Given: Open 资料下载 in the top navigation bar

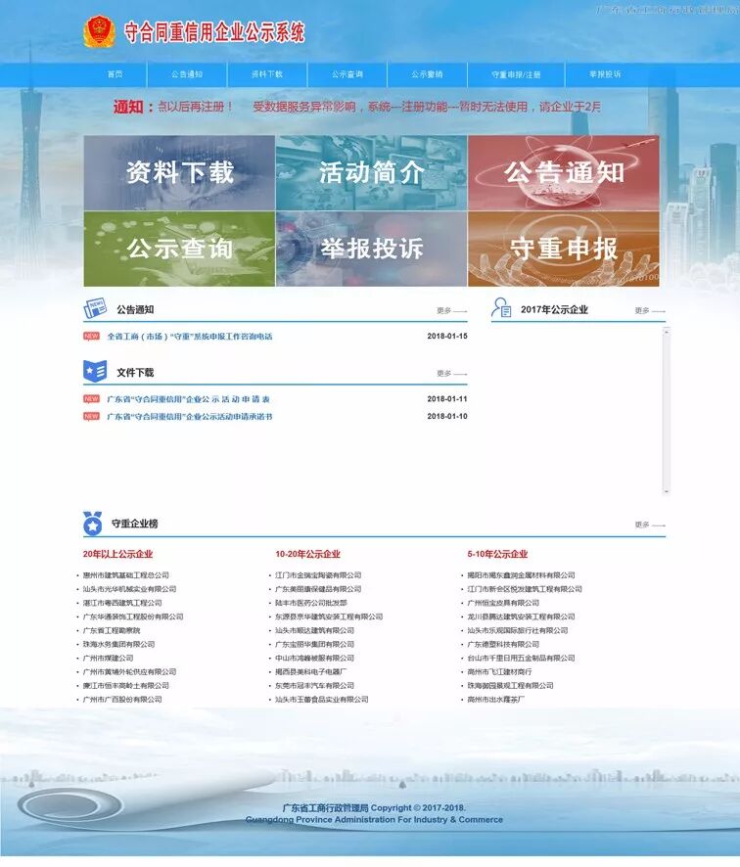Looking at the screenshot, I should pyautogui.click(x=267, y=74).
